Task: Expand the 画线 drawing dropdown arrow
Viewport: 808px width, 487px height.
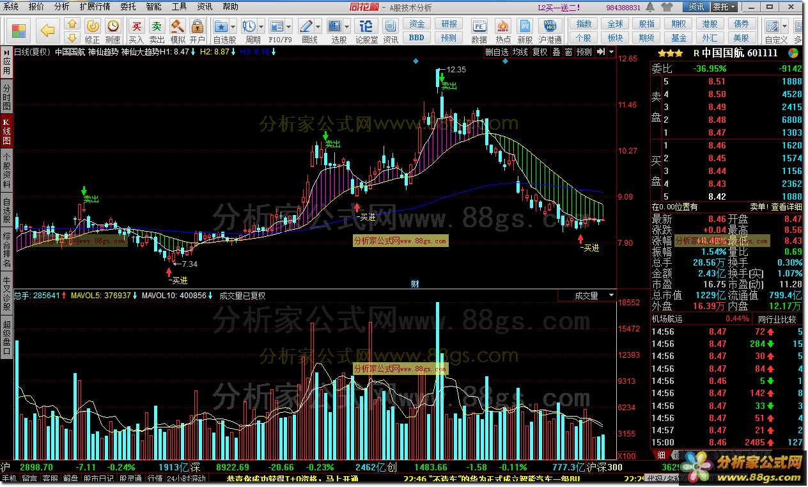Action: pyautogui.click(x=319, y=26)
